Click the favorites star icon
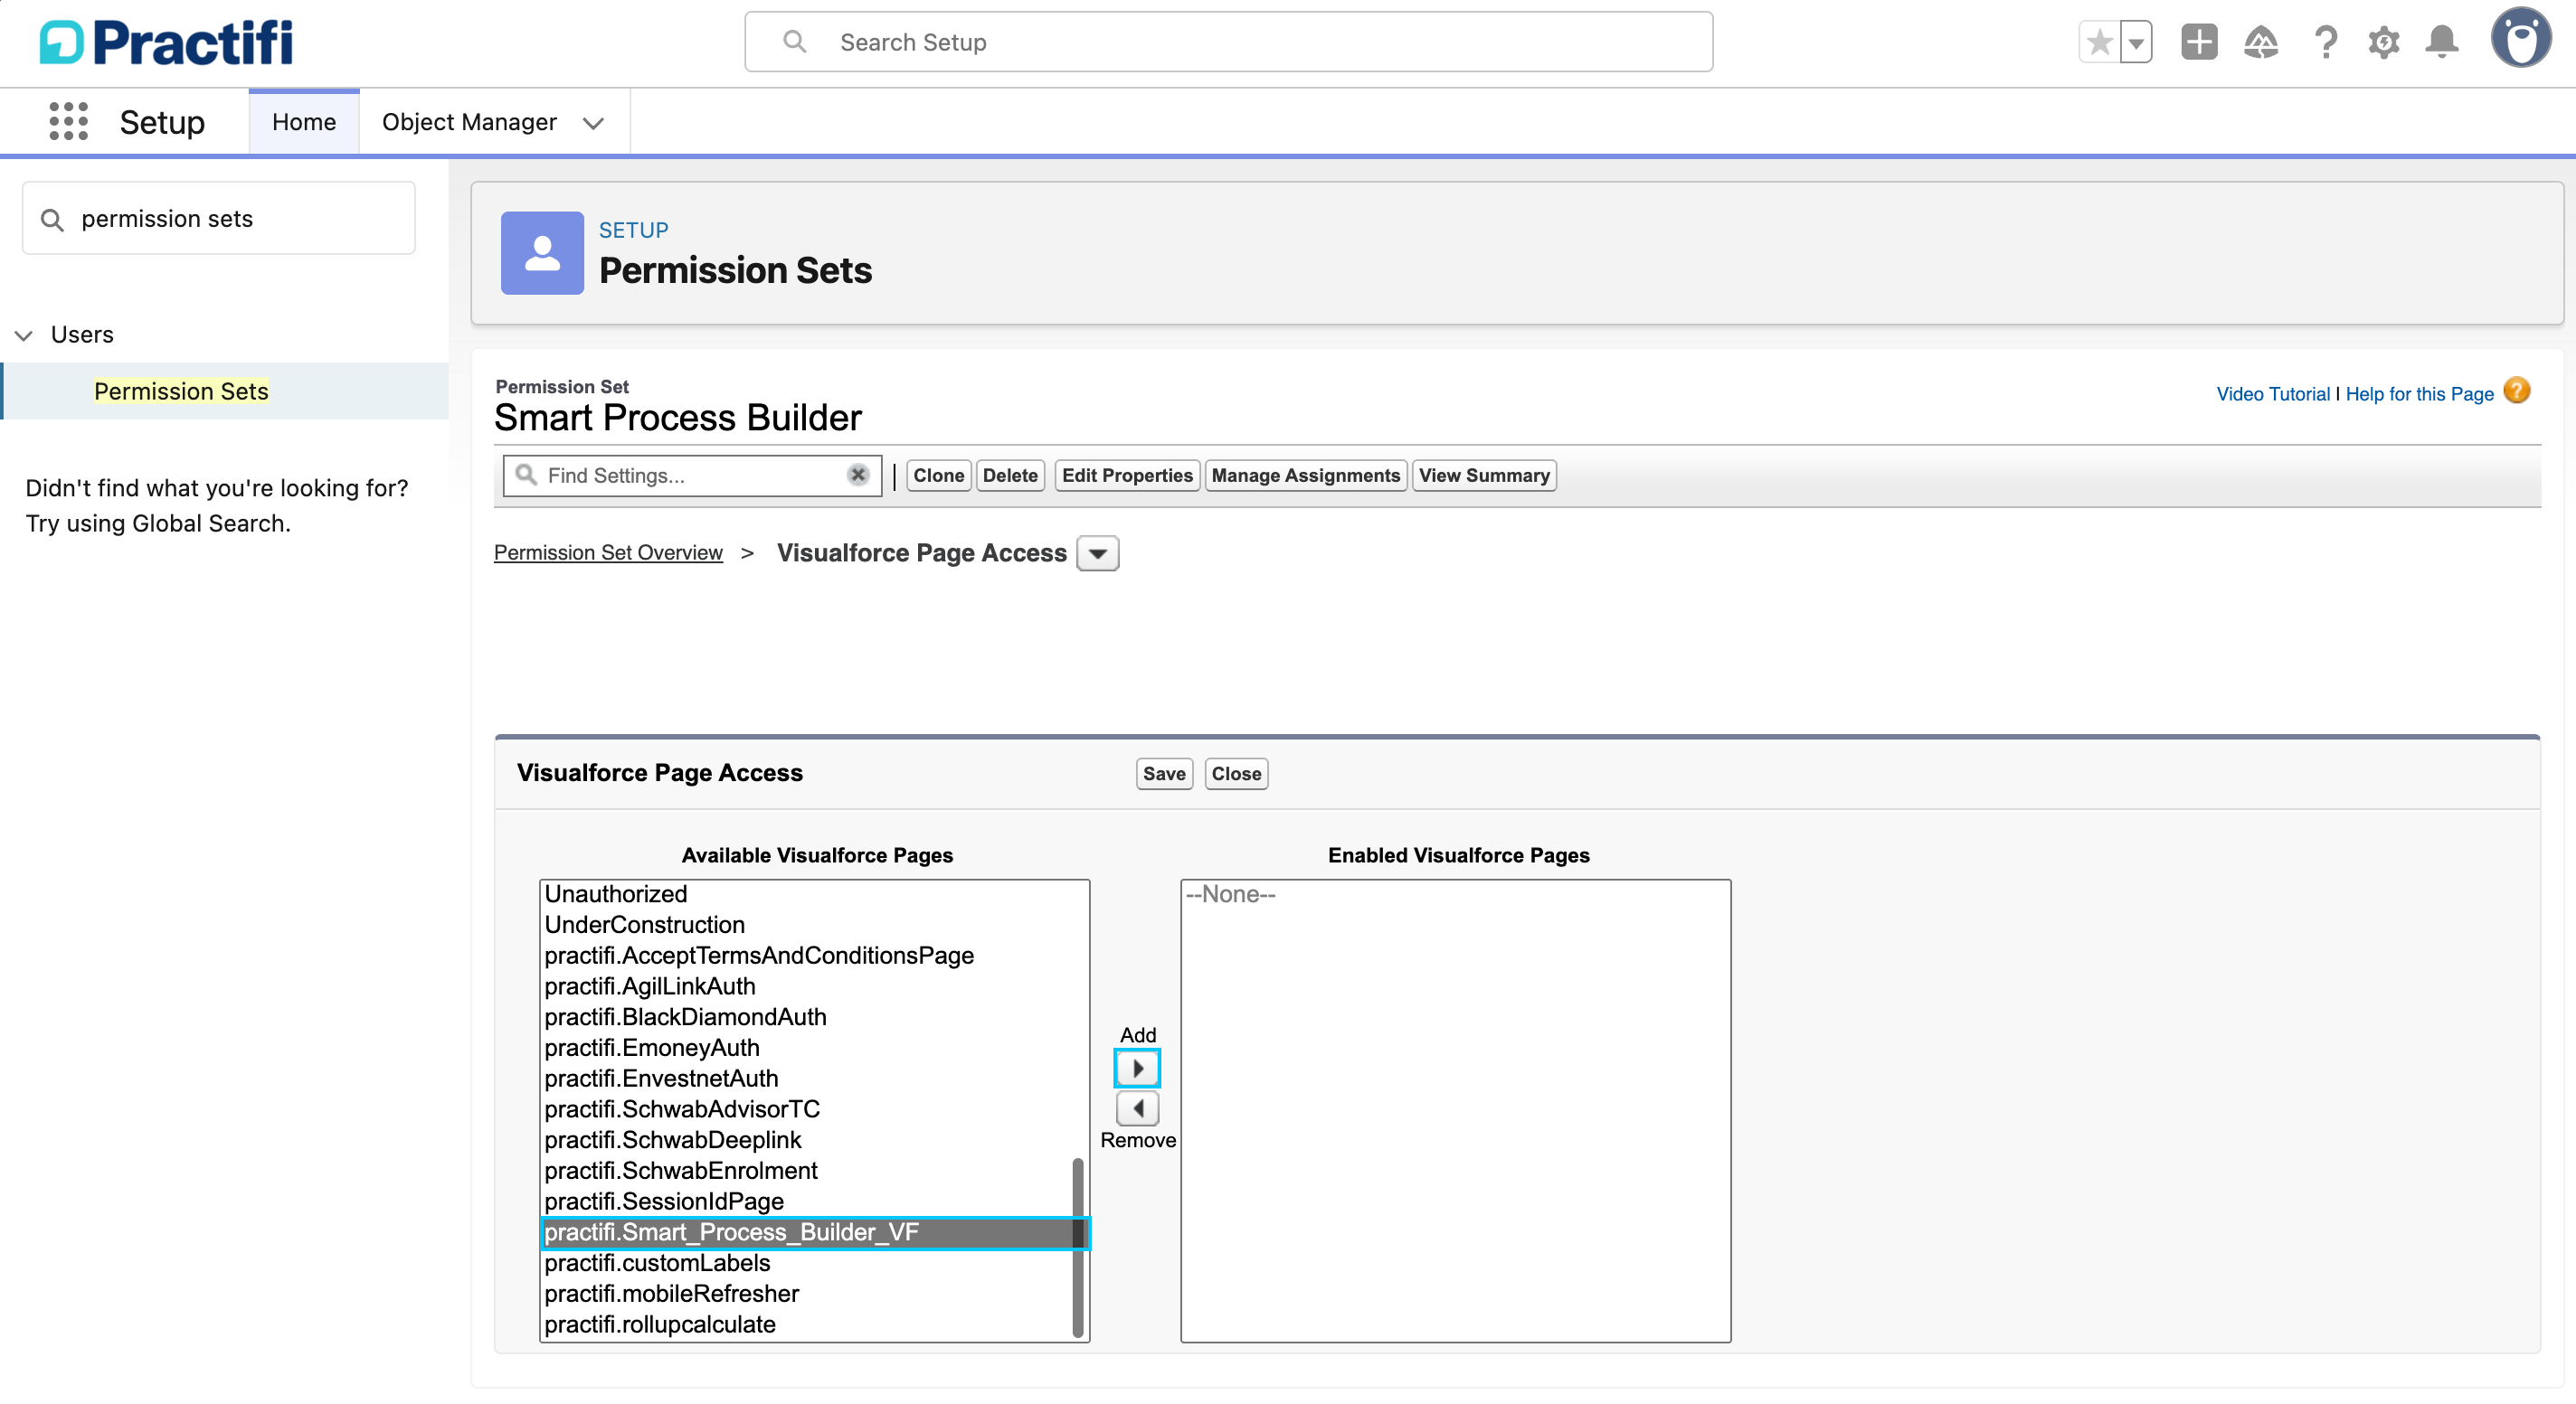Image resolution: width=2576 pixels, height=1404 pixels. click(2099, 42)
